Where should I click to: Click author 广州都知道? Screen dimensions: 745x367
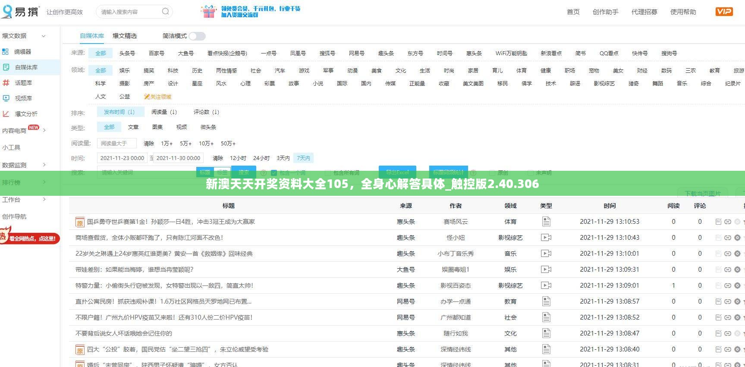tap(456, 317)
